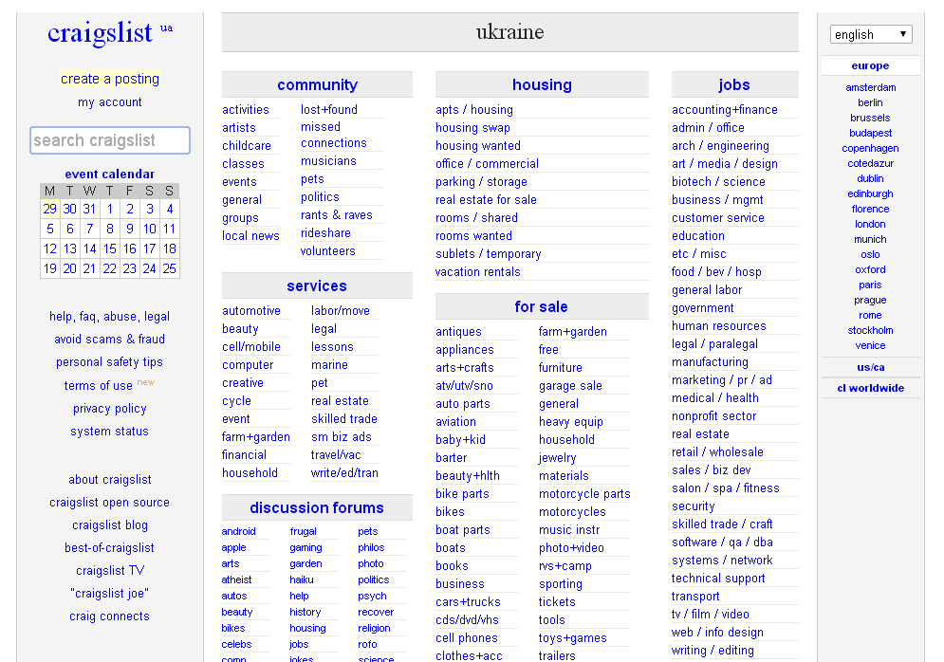Open missed connections listings
Viewport: 944px width, 662px height.
pyautogui.click(x=334, y=135)
